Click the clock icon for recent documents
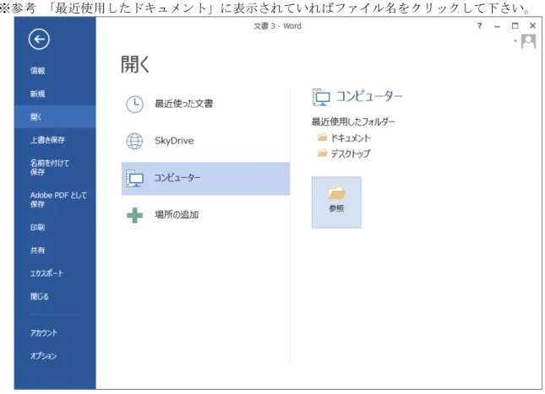545x394 pixels. pyautogui.click(x=134, y=104)
